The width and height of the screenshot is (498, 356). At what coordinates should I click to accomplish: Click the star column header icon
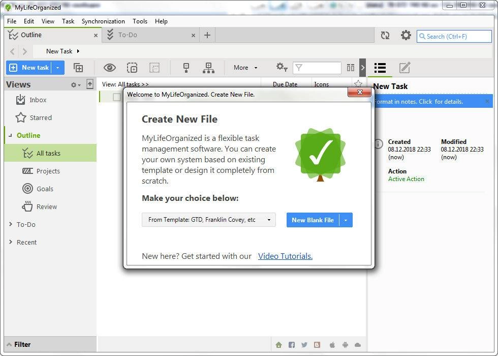(358, 84)
